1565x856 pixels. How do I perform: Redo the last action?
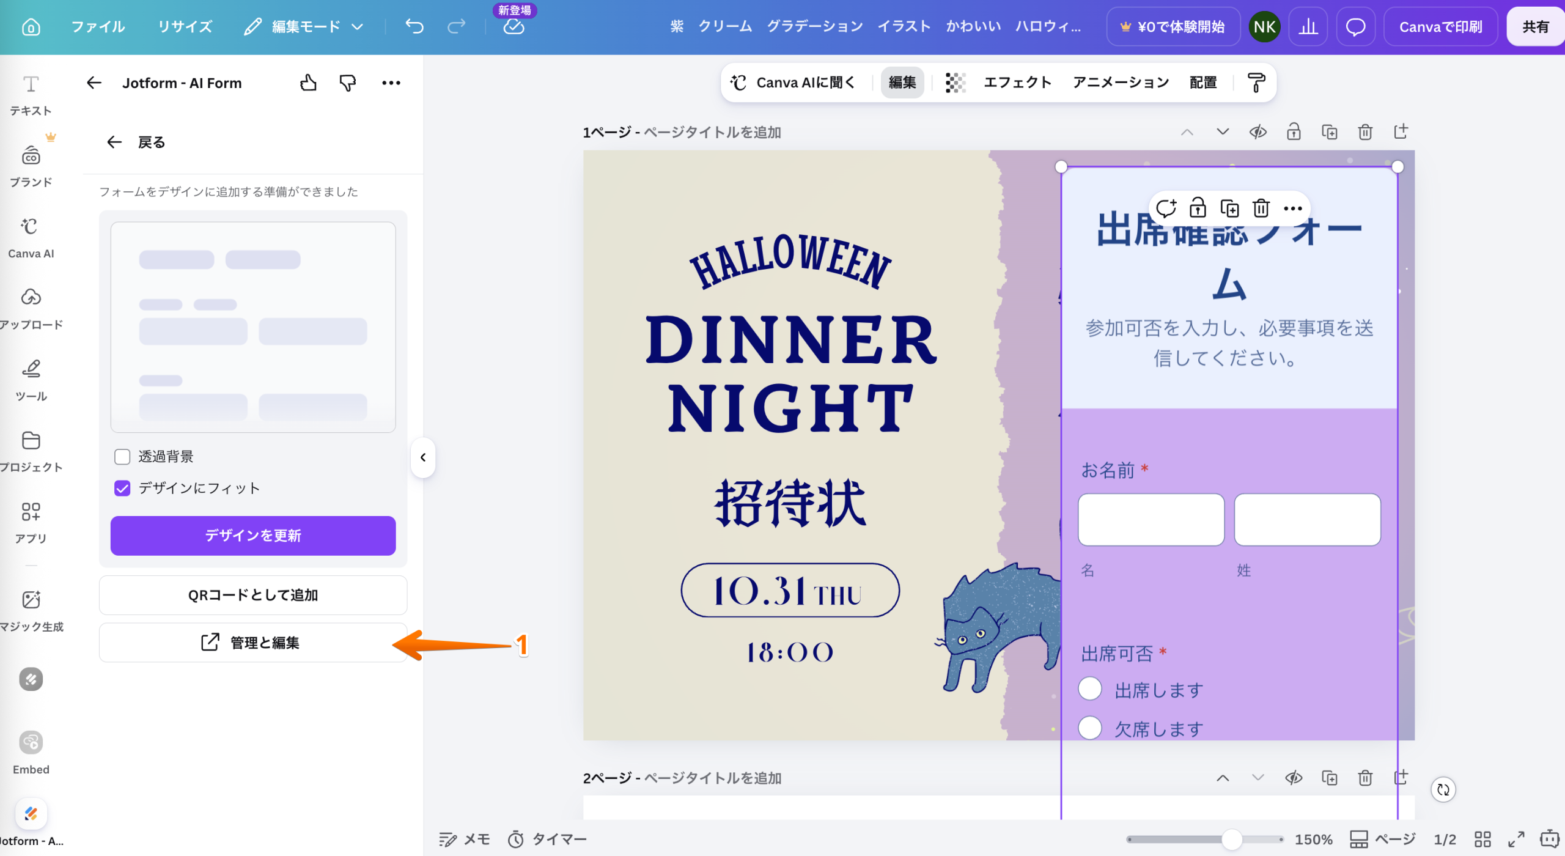coord(456,26)
